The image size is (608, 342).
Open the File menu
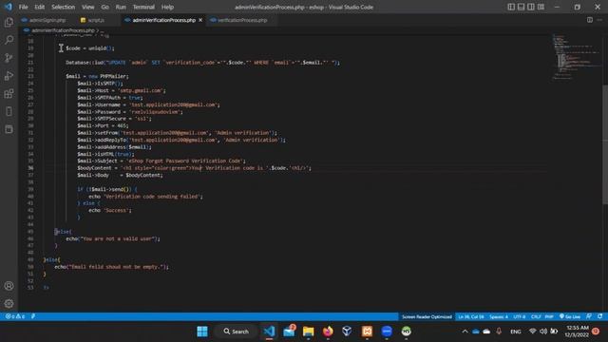[23, 7]
